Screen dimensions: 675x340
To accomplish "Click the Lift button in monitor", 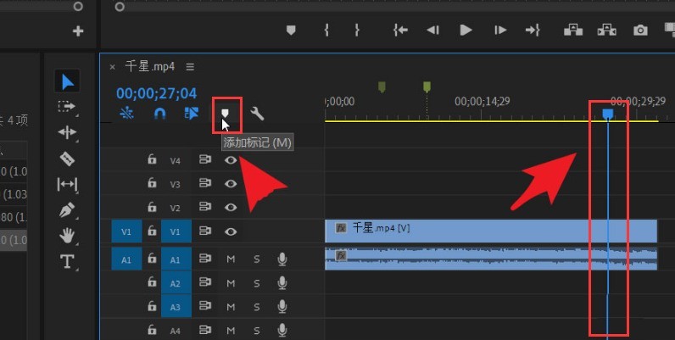I will point(573,31).
